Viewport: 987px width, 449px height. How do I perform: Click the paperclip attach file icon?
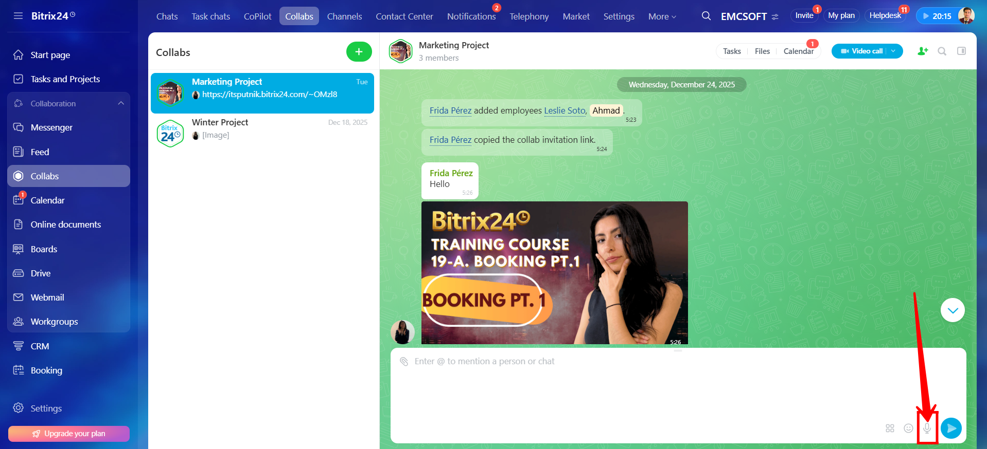click(x=404, y=362)
